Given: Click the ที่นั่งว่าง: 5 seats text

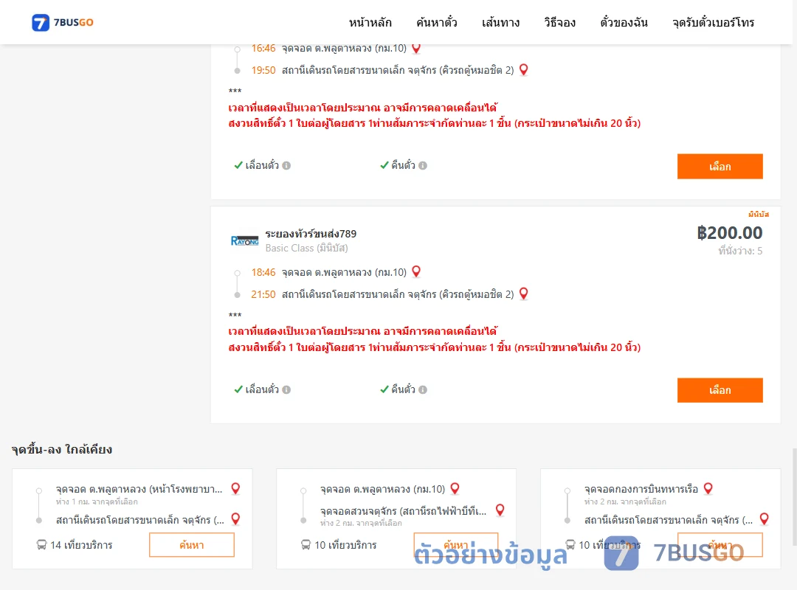Looking at the screenshot, I should tap(740, 251).
